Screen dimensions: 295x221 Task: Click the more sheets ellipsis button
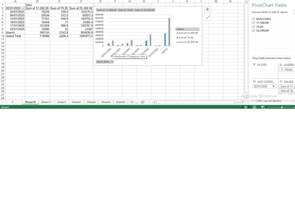[137, 102]
